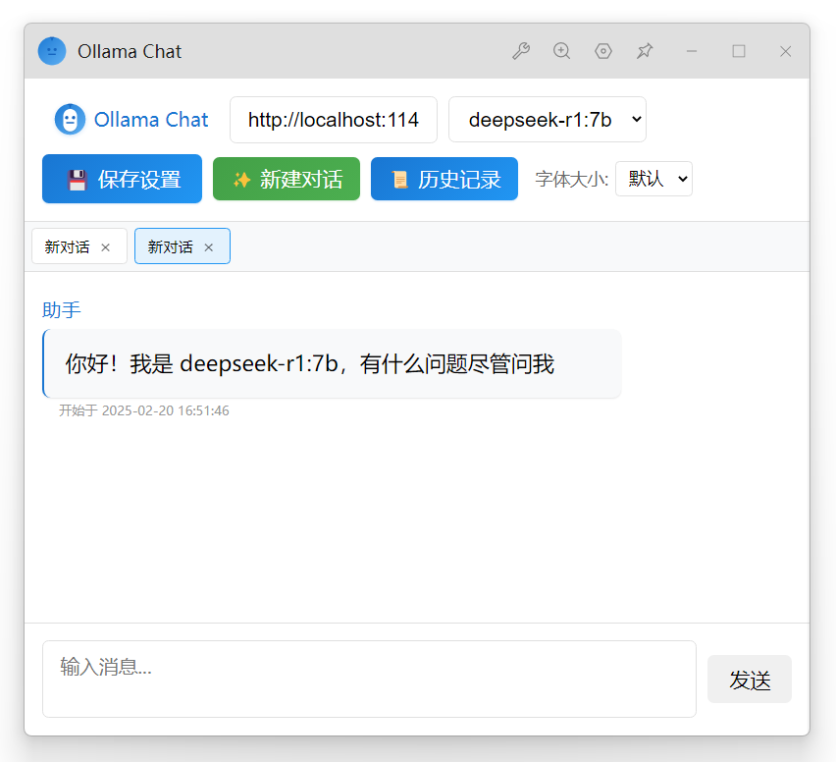This screenshot has width=836, height=762.
Task: Pin the window with the pushpin icon
Action: click(645, 51)
